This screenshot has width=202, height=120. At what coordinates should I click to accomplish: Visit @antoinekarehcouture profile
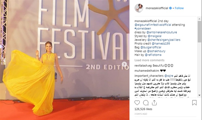click(162, 32)
